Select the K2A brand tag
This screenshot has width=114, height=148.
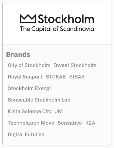click(x=90, y=123)
